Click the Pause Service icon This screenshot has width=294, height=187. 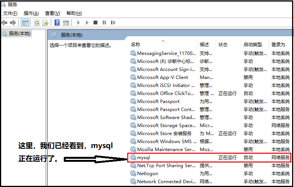pyautogui.click(x=104, y=23)
